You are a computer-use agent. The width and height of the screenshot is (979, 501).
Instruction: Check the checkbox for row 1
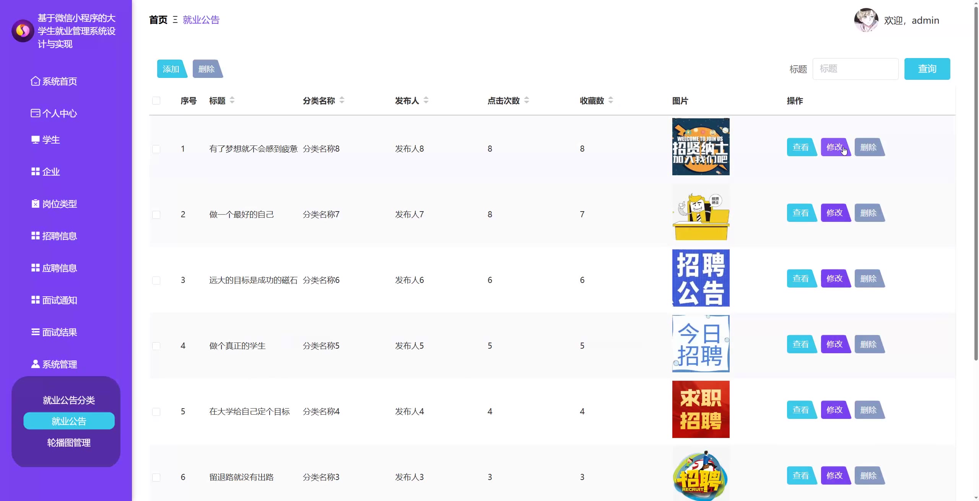[156, 149]
